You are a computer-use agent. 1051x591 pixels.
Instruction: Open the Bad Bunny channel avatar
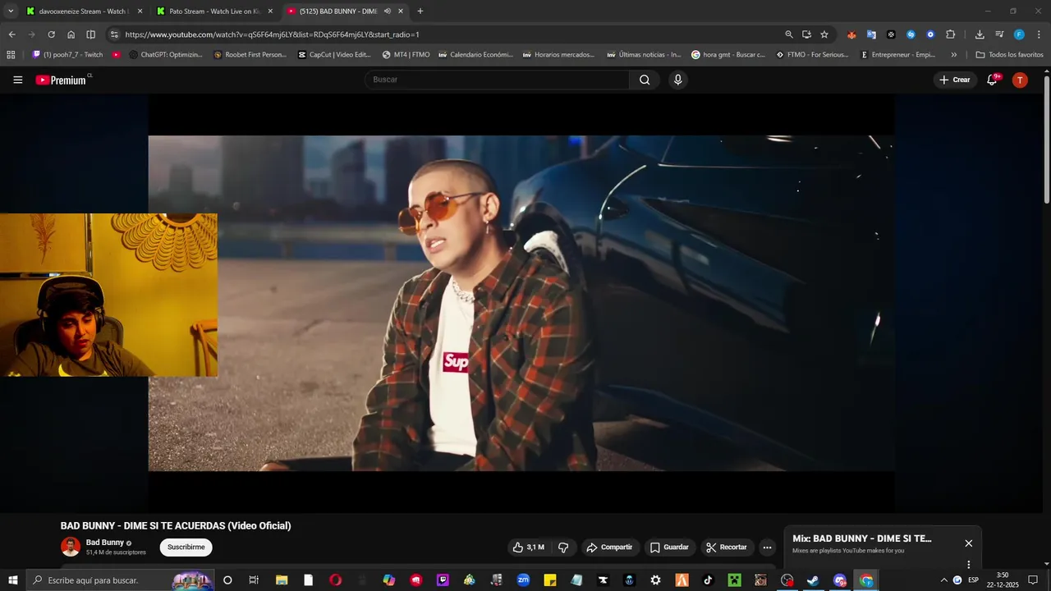71,547
